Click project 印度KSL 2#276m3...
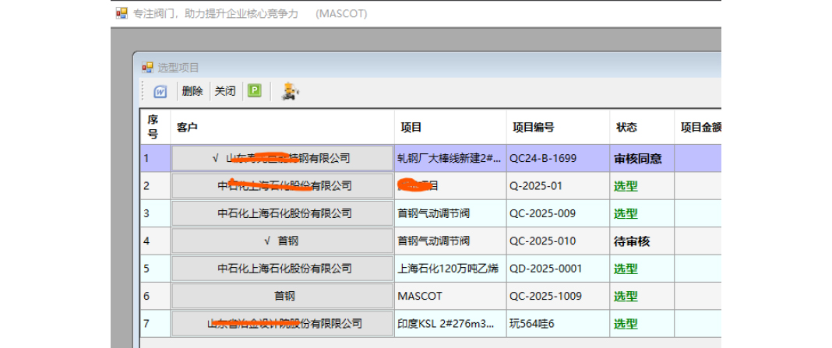Viewport: 832px width, 348px height. (450, 324)
